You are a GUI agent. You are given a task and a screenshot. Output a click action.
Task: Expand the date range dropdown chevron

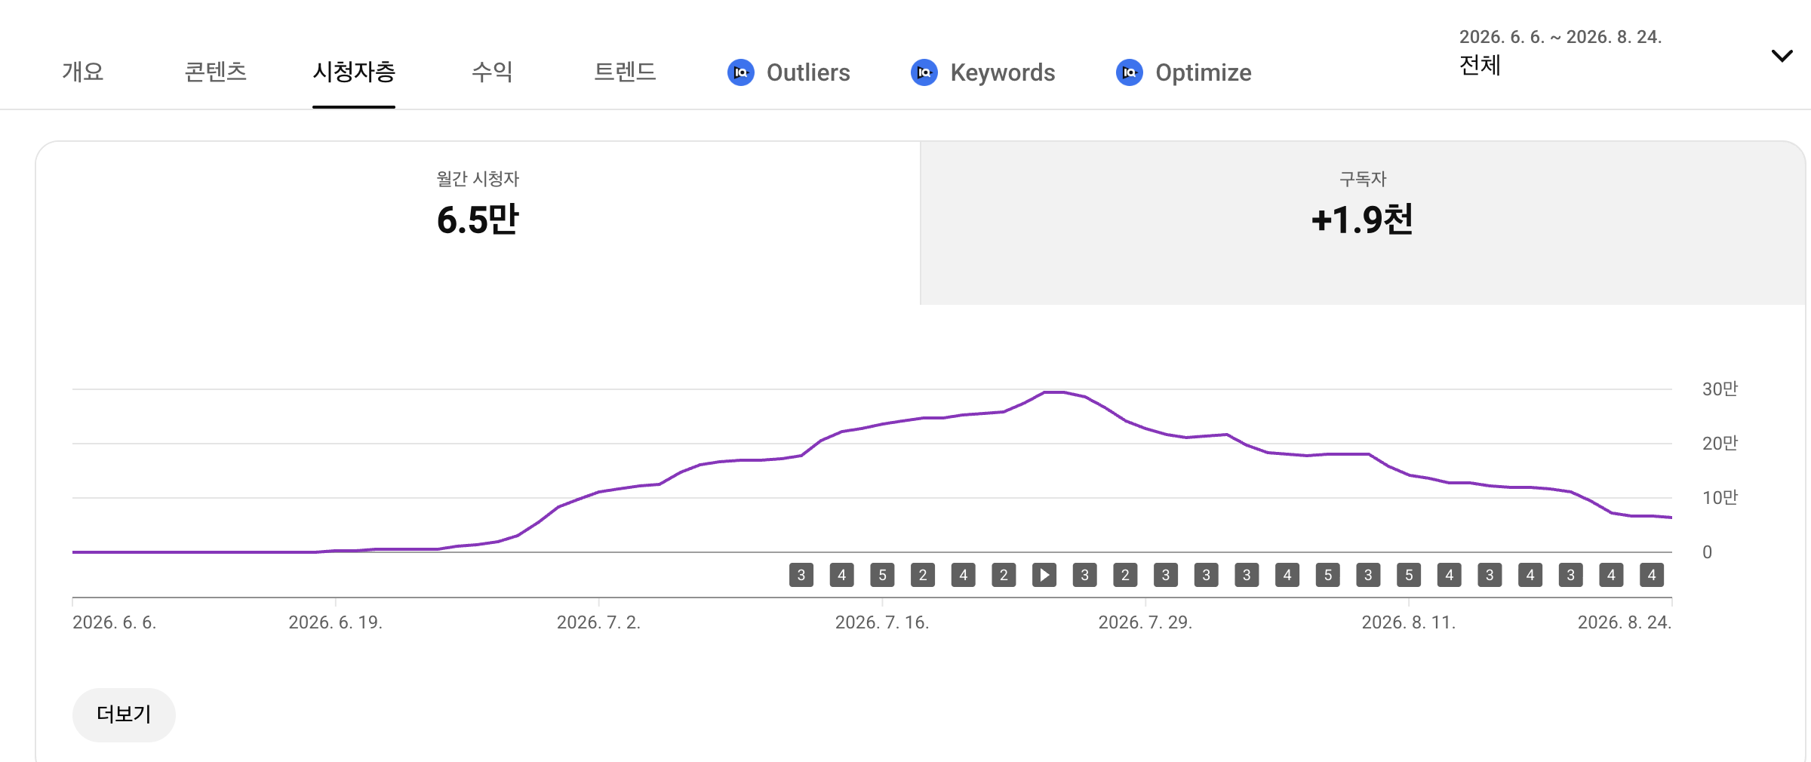[x=1782, y=56]
